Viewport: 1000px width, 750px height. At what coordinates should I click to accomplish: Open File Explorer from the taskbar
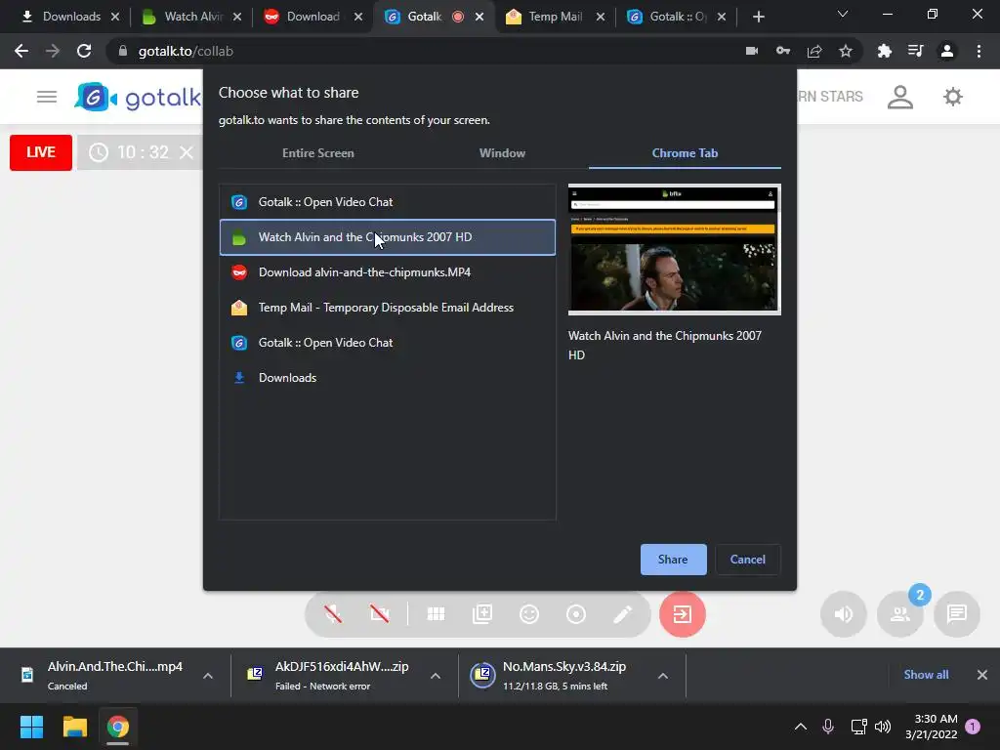74,727
